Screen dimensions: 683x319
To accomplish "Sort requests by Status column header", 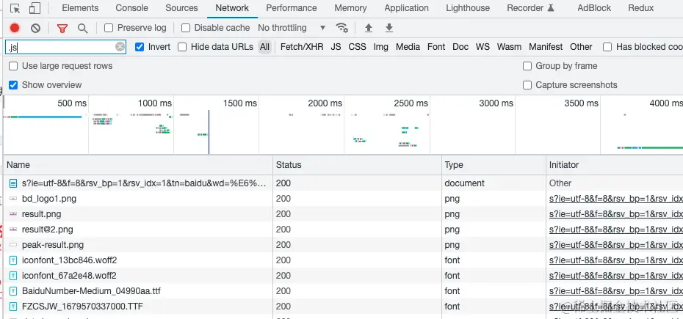I will [289, 165].
